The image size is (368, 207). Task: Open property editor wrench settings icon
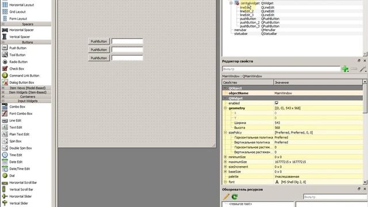(363, 69)
